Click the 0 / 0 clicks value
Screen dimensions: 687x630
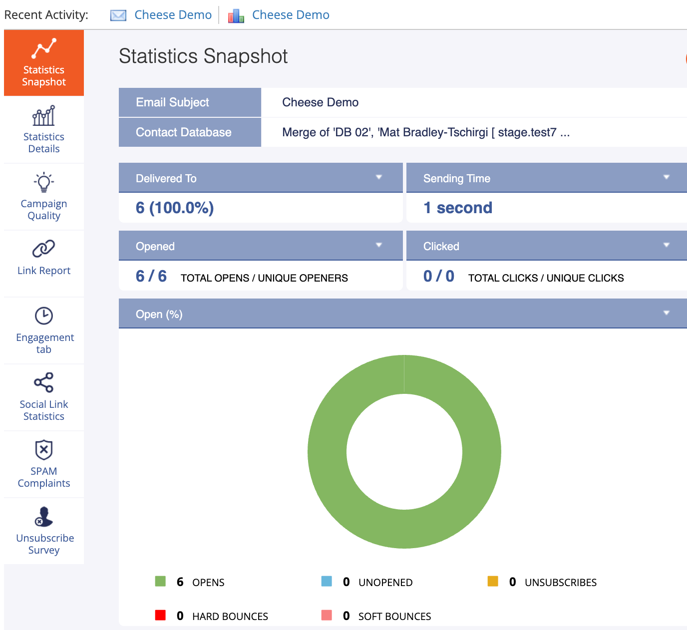click(x=439, y=276)
